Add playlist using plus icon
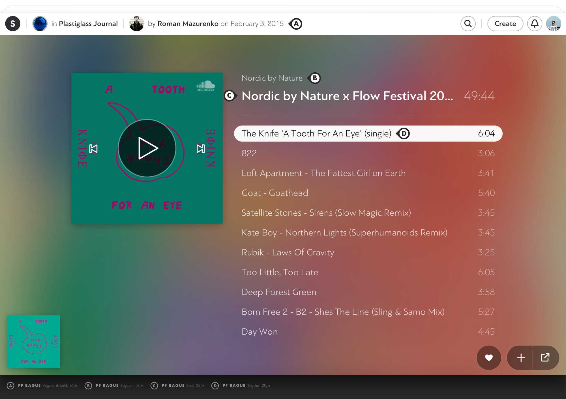Viewport: 566px width, 399px height. (x=520, y=357)
